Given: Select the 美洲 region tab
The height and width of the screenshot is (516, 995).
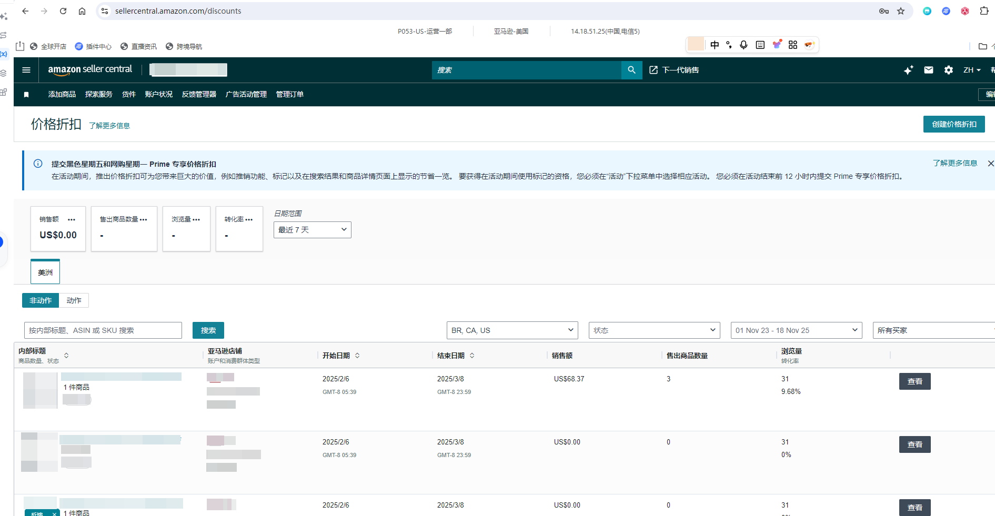Looking at the screenshot, I should tap(45, 272).
